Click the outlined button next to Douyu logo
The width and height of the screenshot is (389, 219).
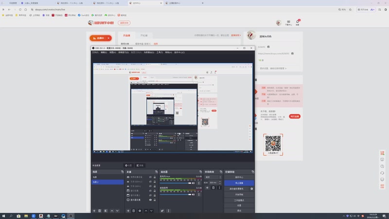click(x=124, y=23)
